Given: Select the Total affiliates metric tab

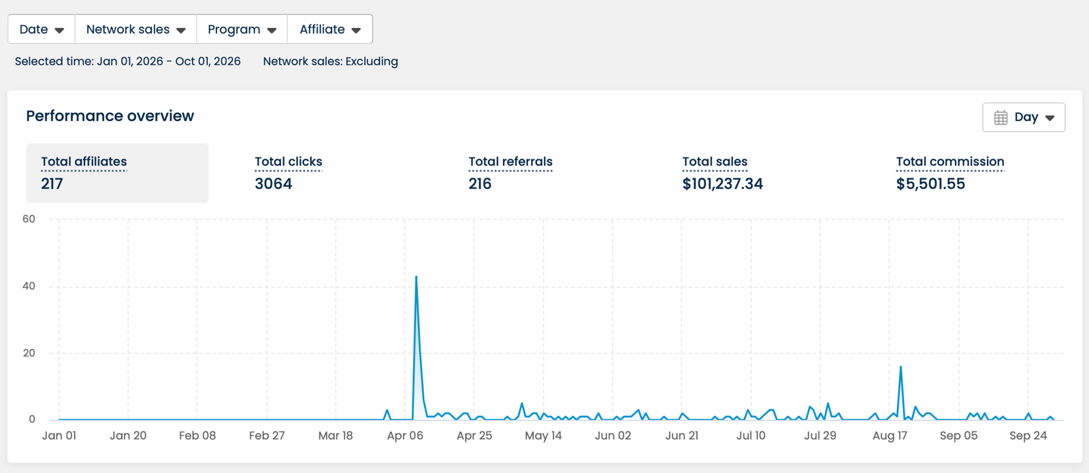Looking at the screenshot, I should click(x=117, y=173).
